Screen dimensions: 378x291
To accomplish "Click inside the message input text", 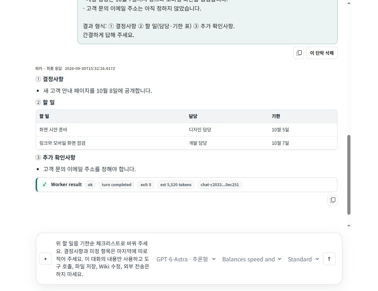I will (x=103, y=259).
